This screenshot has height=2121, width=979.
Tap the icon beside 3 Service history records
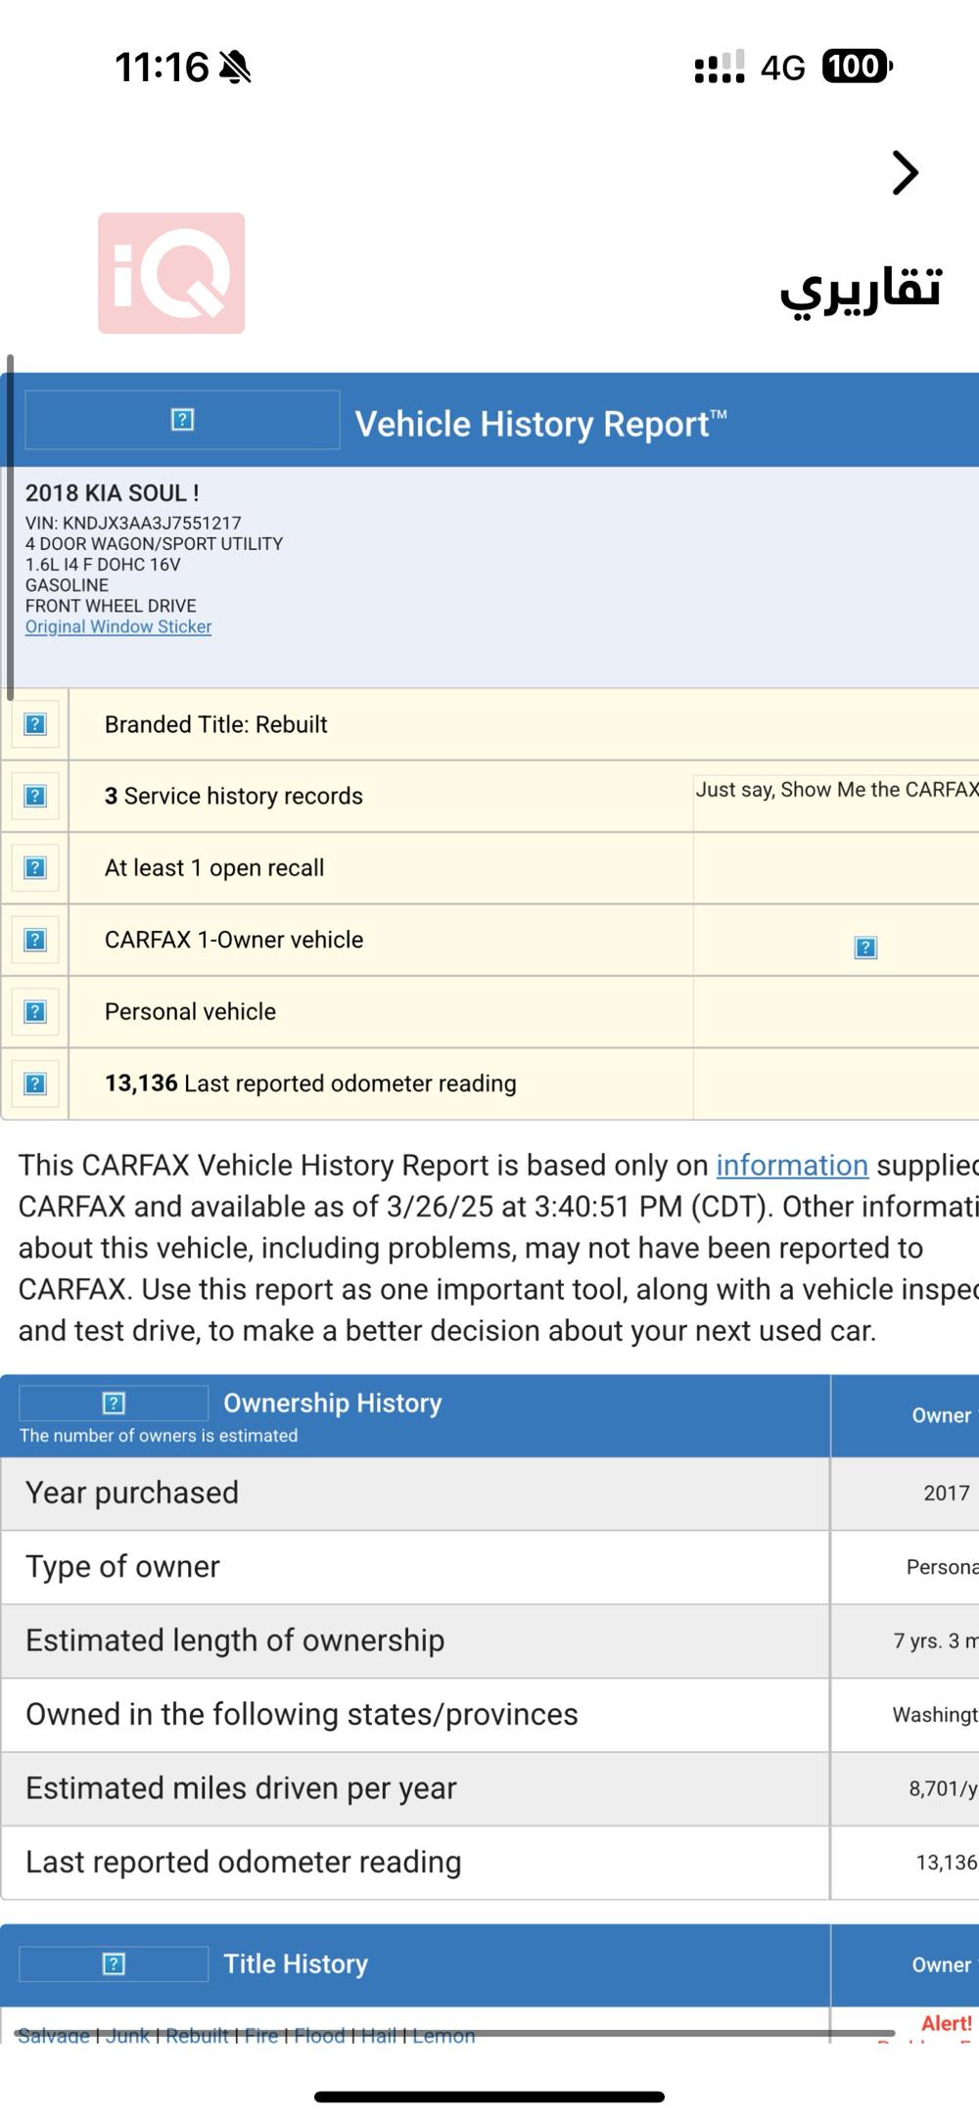coord(35,796)
